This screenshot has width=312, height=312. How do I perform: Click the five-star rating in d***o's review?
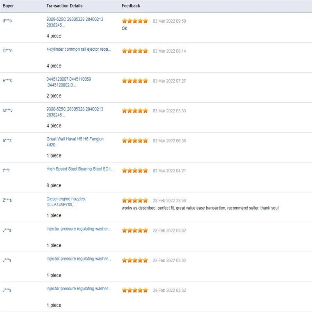(135, 21)
